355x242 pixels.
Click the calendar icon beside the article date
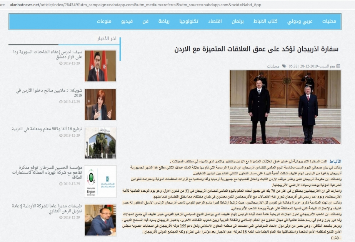click(338, 66)
